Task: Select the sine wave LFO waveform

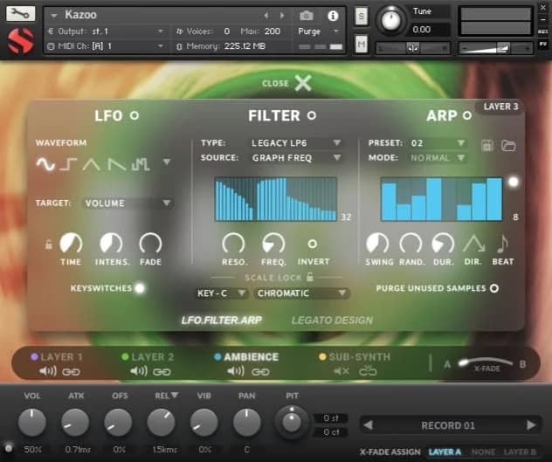Action: 45,163
